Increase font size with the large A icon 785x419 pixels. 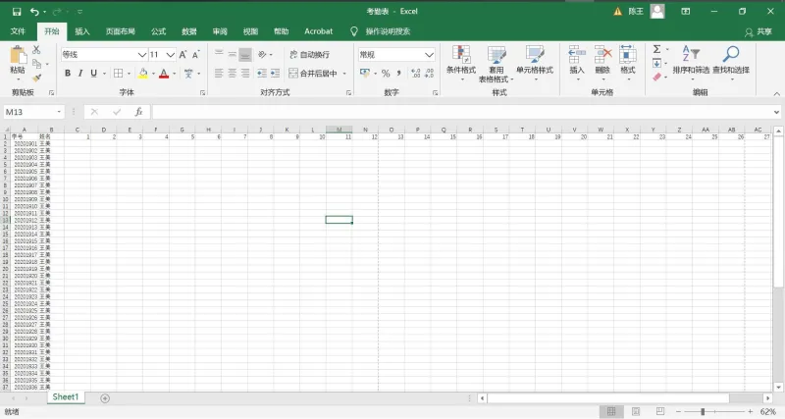[x=183, y=55]
